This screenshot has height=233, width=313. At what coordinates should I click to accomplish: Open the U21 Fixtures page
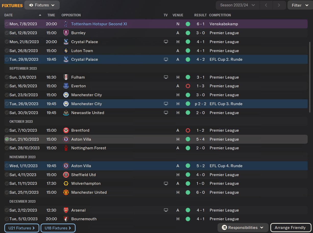point(22,228)
